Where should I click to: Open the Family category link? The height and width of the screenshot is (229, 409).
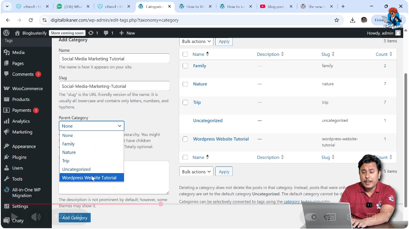click(x=200, y=66)
